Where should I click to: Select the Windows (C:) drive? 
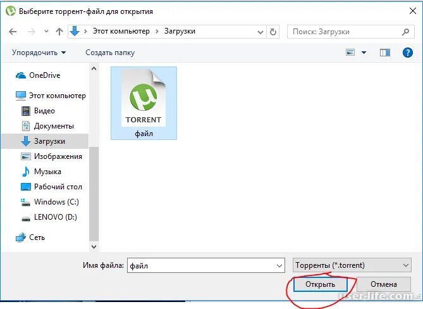pos(50,202)
